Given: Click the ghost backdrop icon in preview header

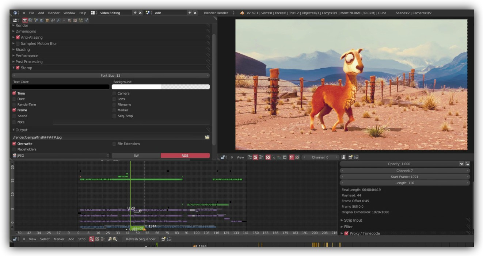Looking at the screenshot, I should pos(344,157).
